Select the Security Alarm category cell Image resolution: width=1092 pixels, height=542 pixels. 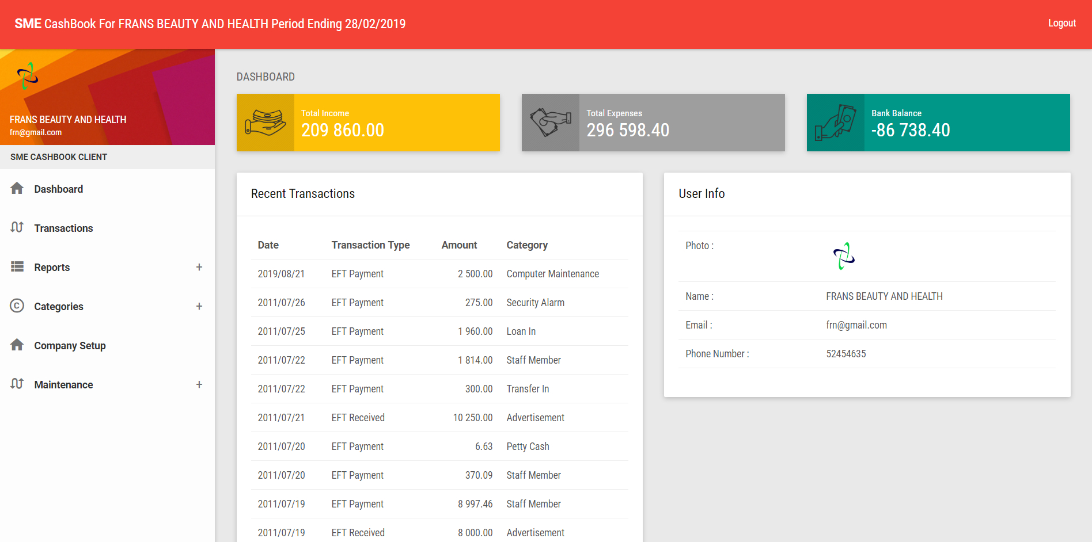536,303
